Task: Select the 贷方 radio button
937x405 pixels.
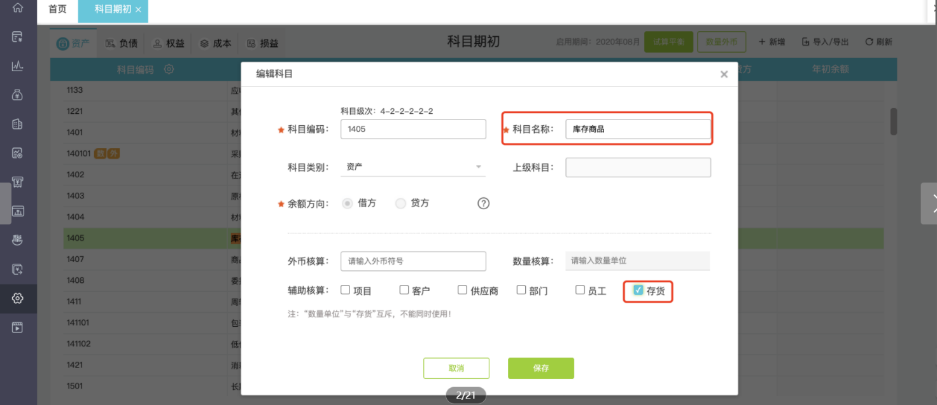Action: [x=400, y=203]
